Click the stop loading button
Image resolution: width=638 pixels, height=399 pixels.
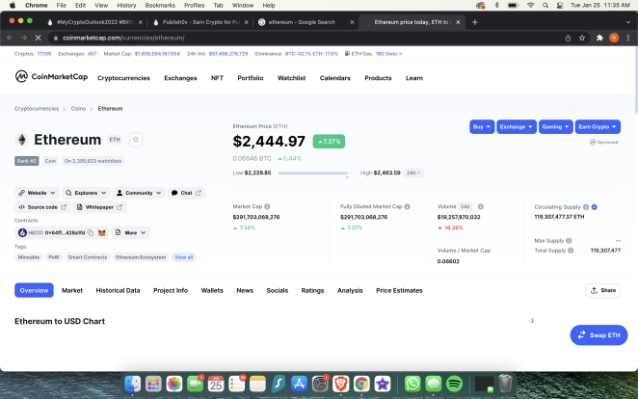point(38,38)
